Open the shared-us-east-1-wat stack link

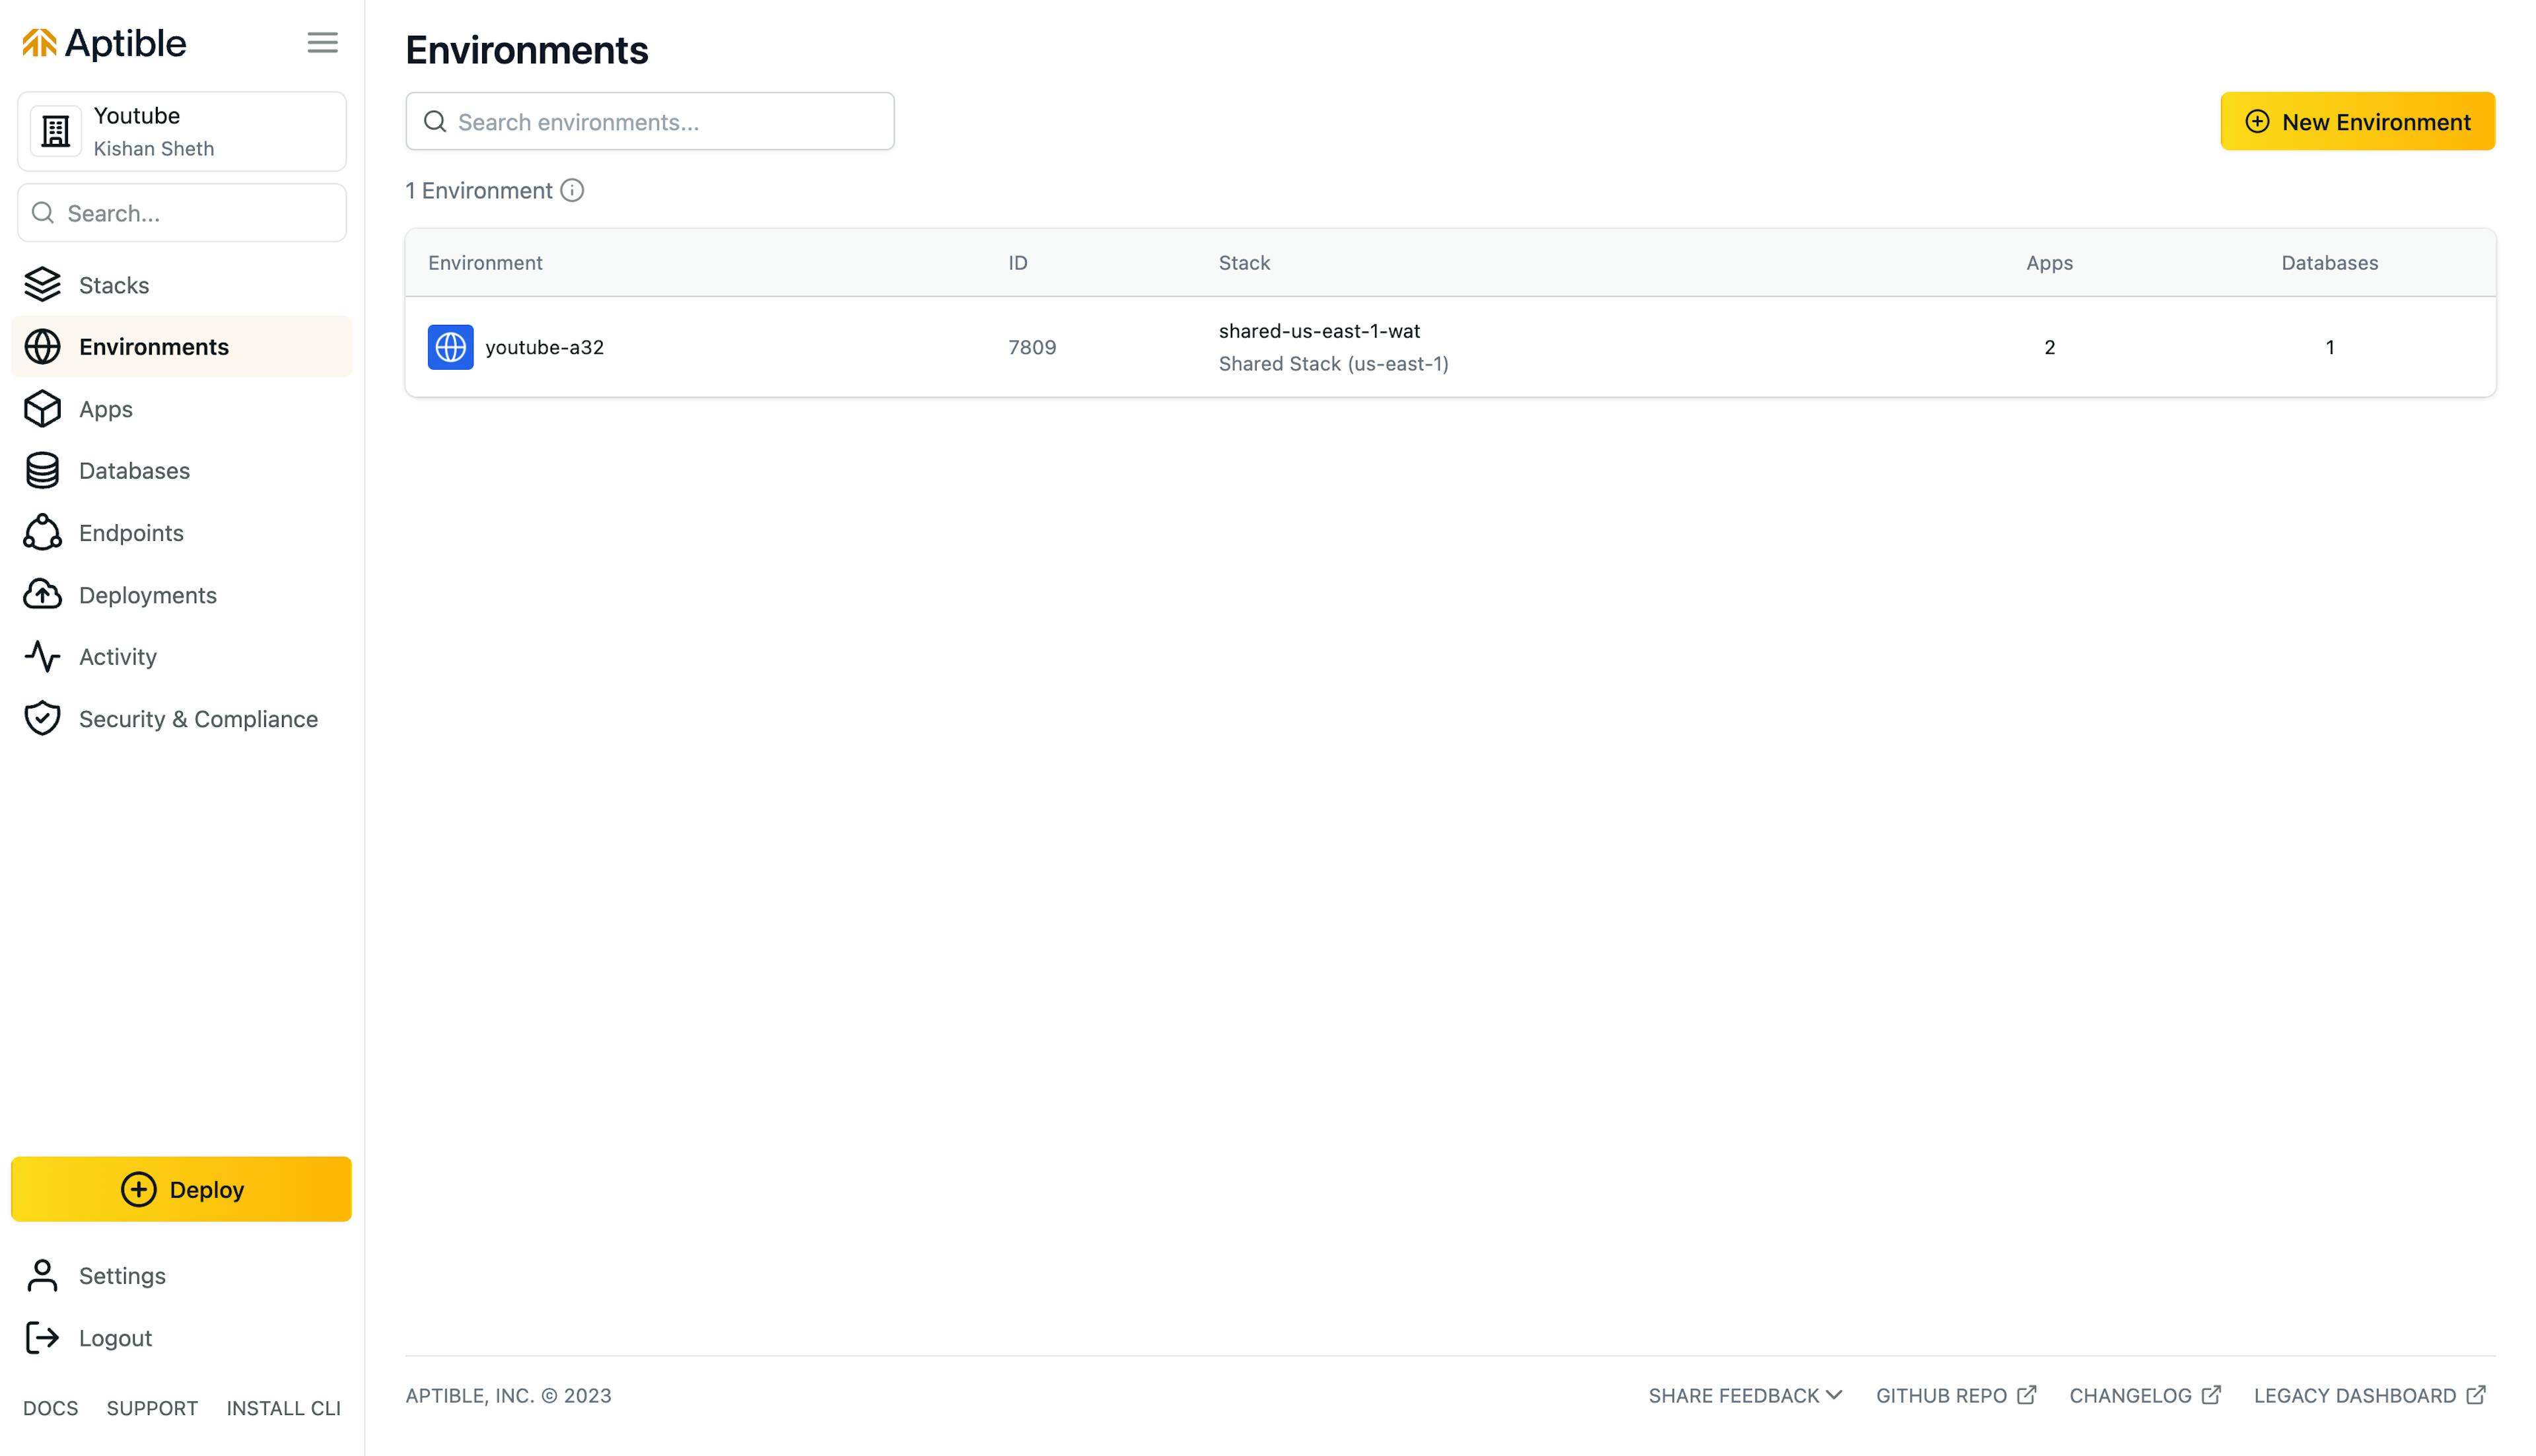point(1318,331)
